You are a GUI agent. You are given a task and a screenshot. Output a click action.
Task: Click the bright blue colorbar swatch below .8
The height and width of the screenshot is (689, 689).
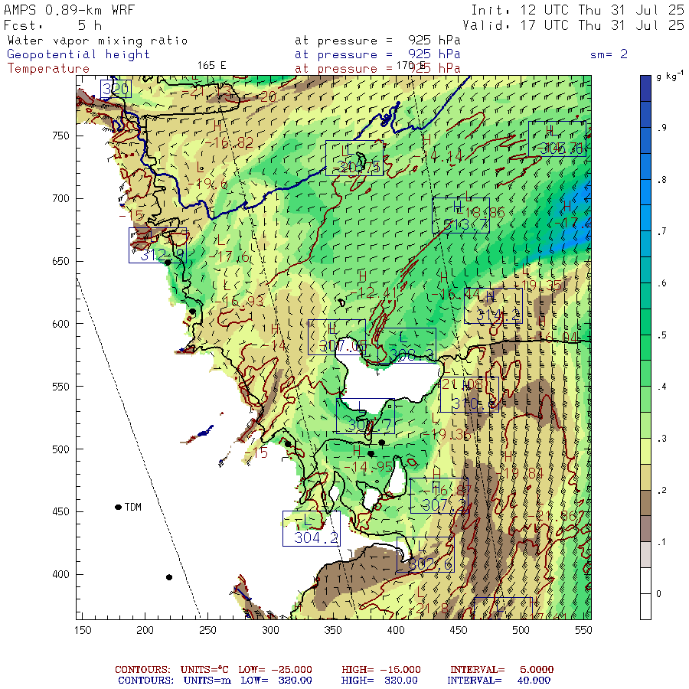coord(645,192)
